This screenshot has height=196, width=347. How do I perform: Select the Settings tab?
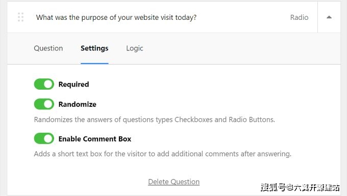click(x=94, y=48)
